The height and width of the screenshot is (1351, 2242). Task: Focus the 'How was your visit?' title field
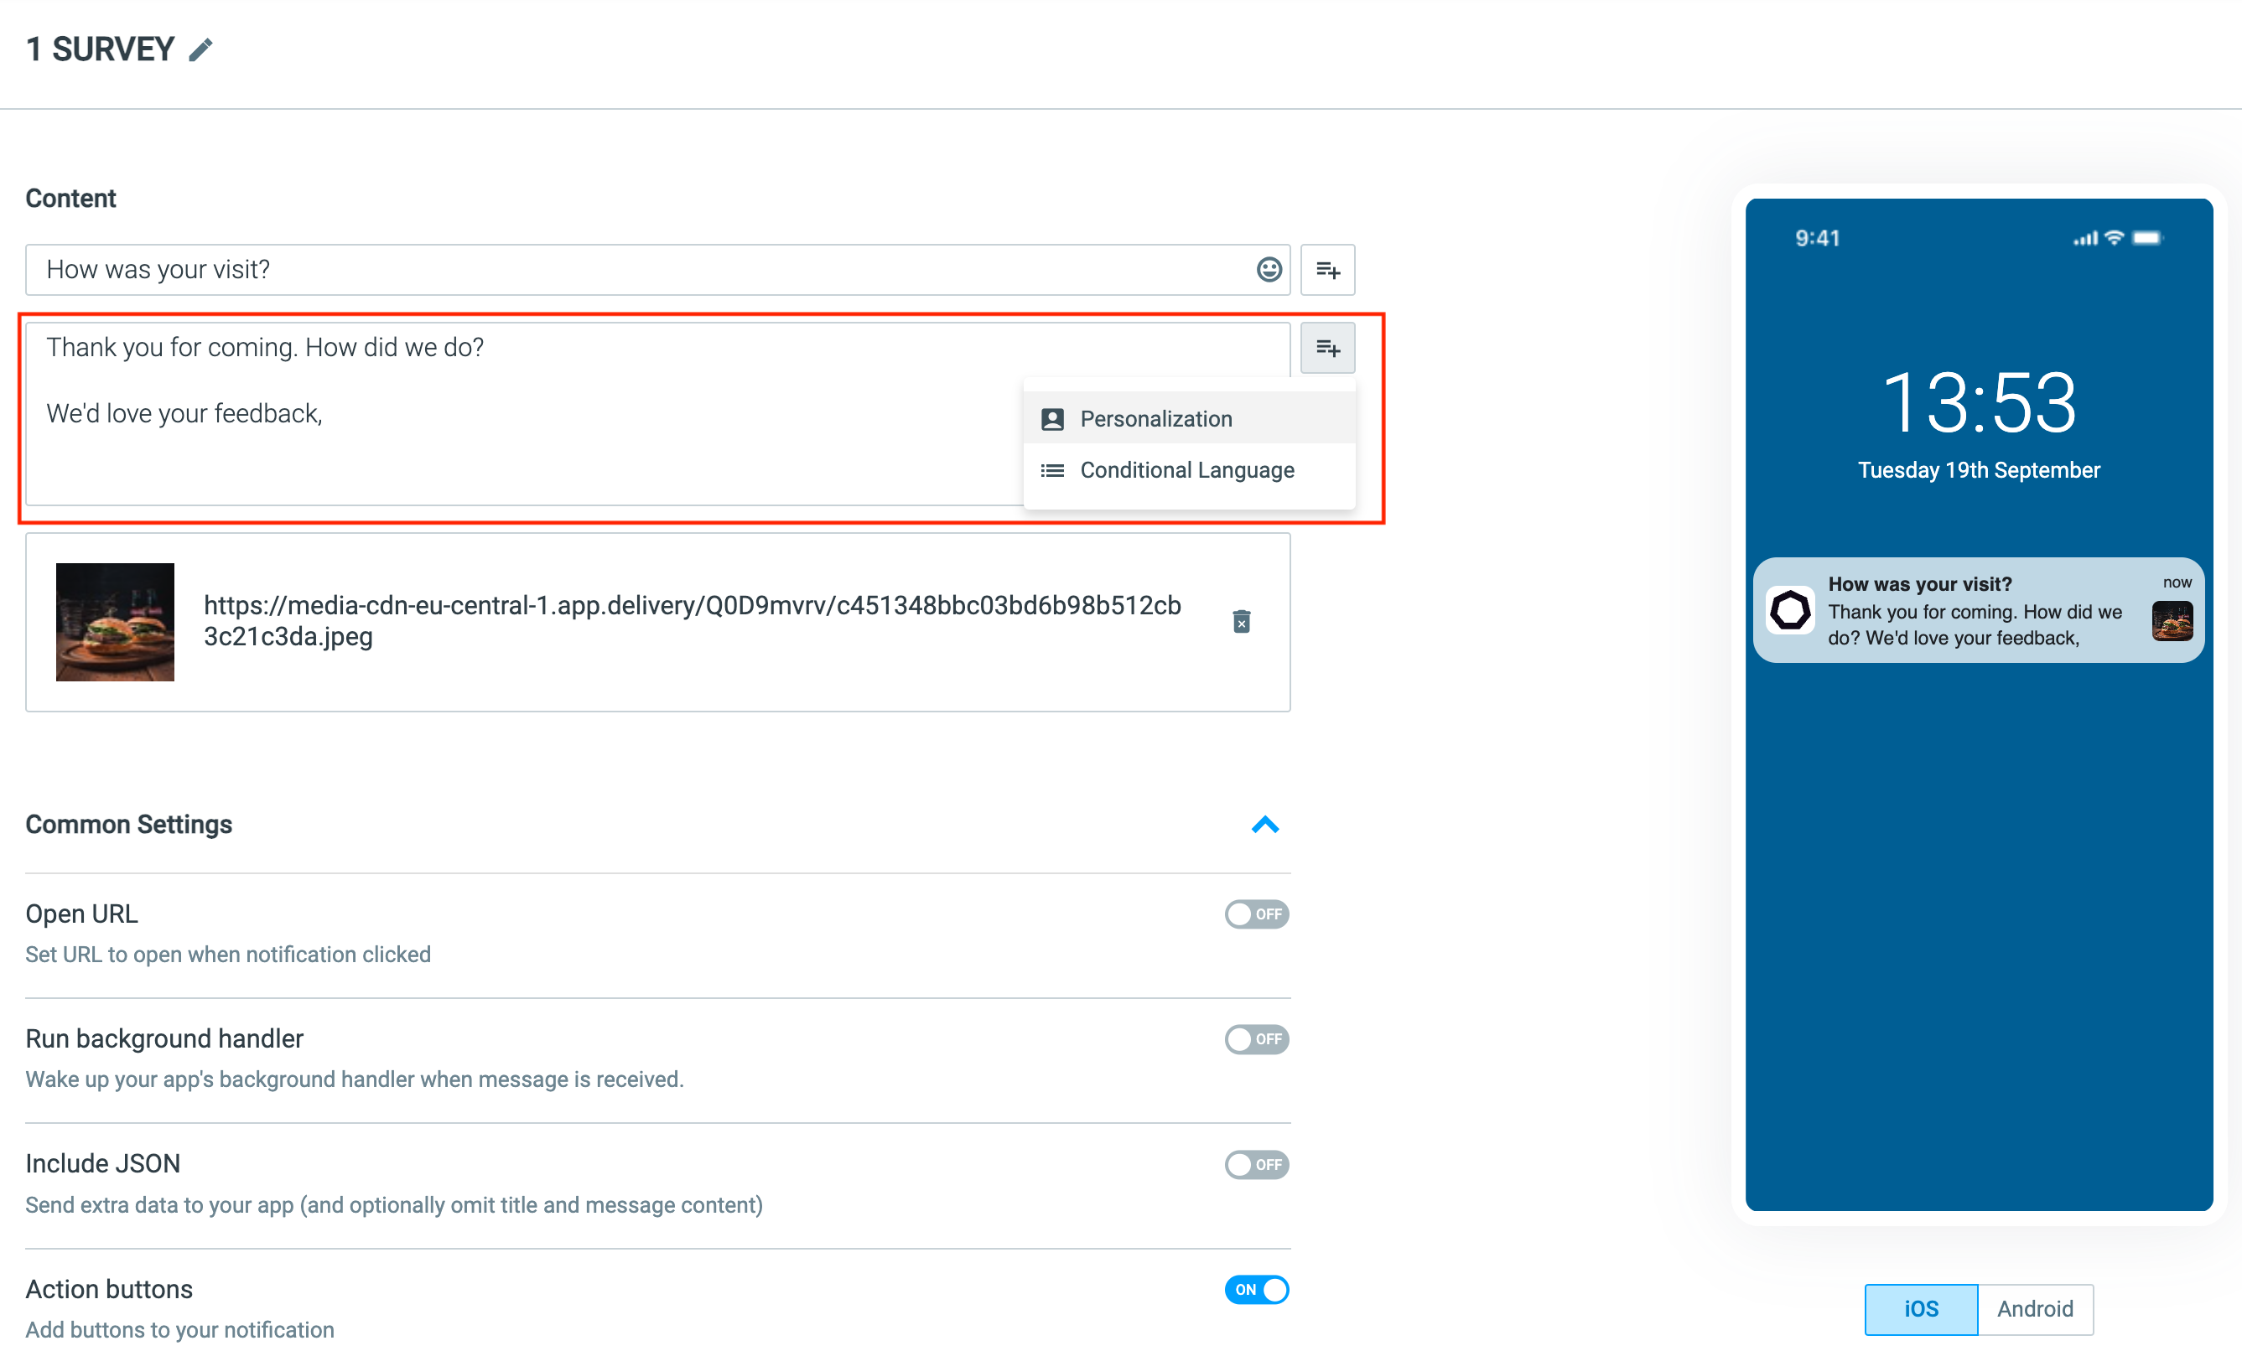click(x=637, y=269)
